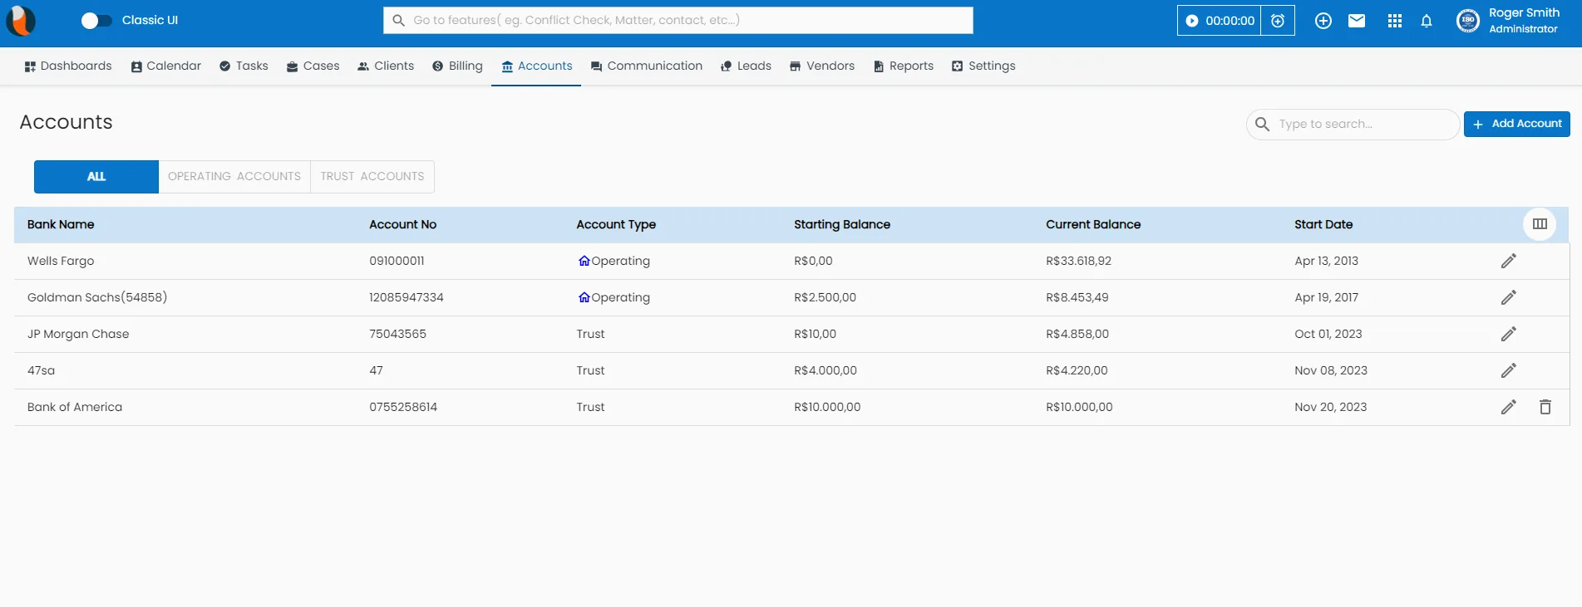The image size is (1582, 607).
Task: Open Settings in the navigation bar
Action: [x=983, y=66]
